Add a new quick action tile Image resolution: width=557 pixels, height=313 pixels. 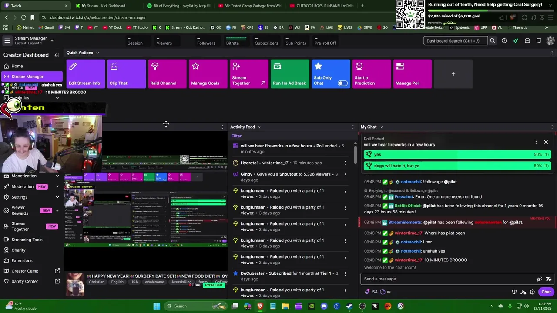[x=453, y=74]
